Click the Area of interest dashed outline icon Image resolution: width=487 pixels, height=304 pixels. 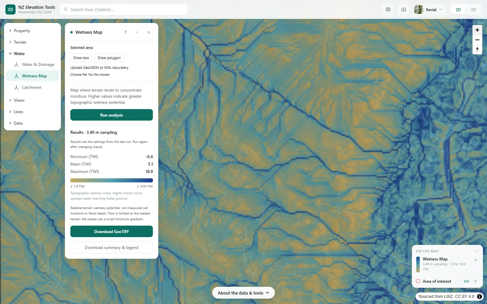click(418, 281)
